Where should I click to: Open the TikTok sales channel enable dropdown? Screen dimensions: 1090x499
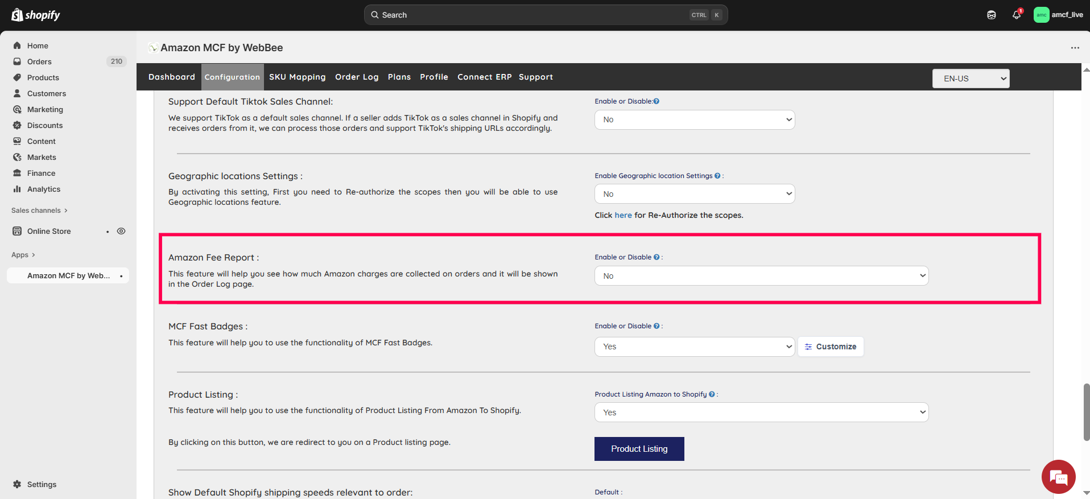(x=694, y=119)
